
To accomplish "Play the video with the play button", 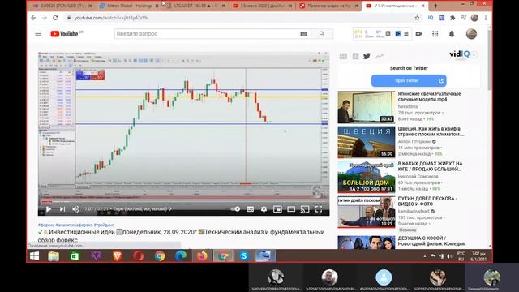I will click(49, 209).
